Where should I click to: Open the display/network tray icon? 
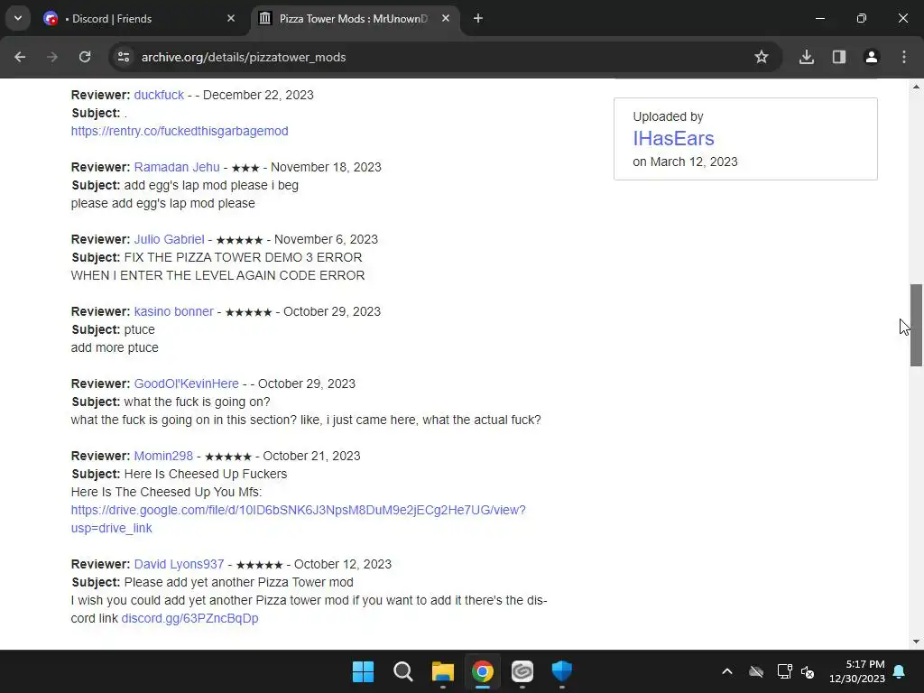pyautogui.click(x=784, y=671)
